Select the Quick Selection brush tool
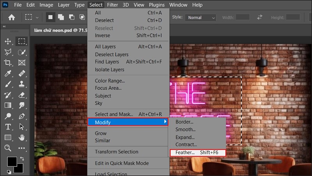This screenshot has height=176, width=312. 22,52
